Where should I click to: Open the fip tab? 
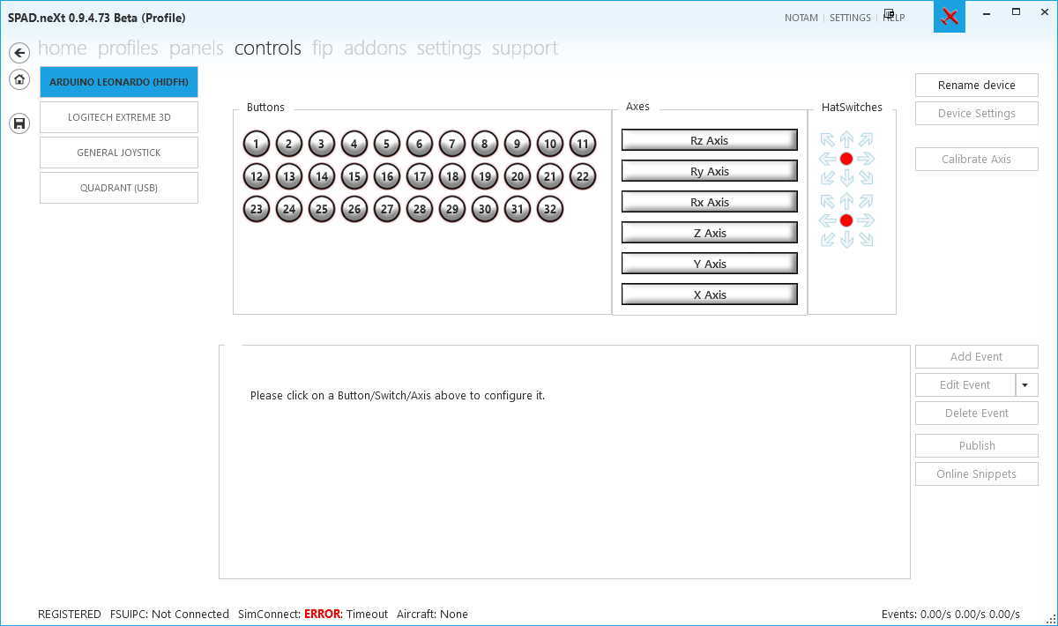click(x=323, y=48)
